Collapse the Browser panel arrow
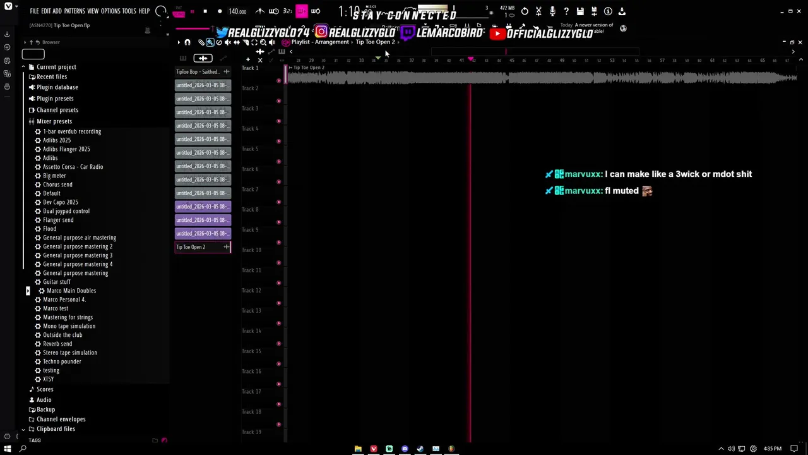The width and height of the screenshot is (808, 455). point(25,42)
